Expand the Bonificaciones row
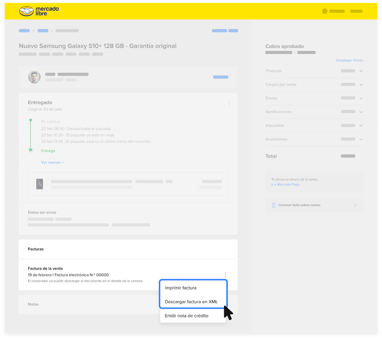382x339 pixels. 361,112
